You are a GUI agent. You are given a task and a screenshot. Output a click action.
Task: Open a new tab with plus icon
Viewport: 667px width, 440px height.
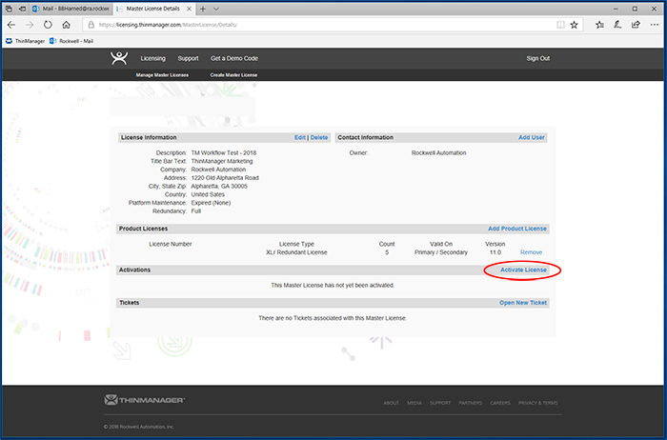point(203,9)
